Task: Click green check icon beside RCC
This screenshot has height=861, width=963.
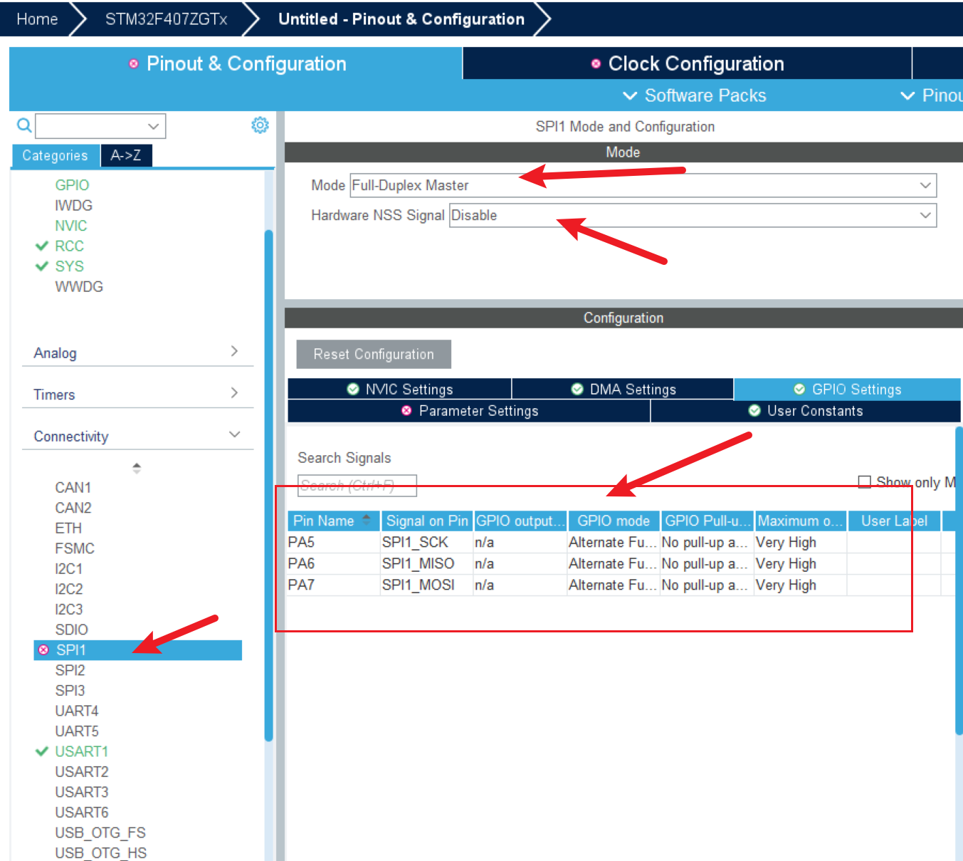Action: (x=42, y=246)
